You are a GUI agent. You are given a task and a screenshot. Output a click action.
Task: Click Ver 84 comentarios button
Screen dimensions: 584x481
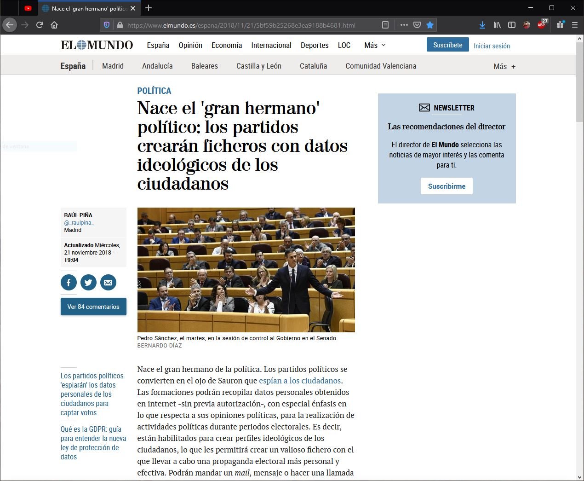[x=93, y=307]
